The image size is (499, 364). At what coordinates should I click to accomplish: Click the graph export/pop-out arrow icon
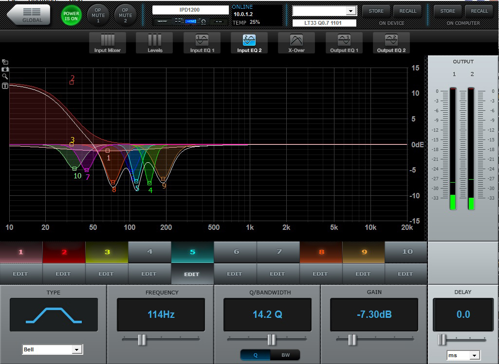[5, 62]
